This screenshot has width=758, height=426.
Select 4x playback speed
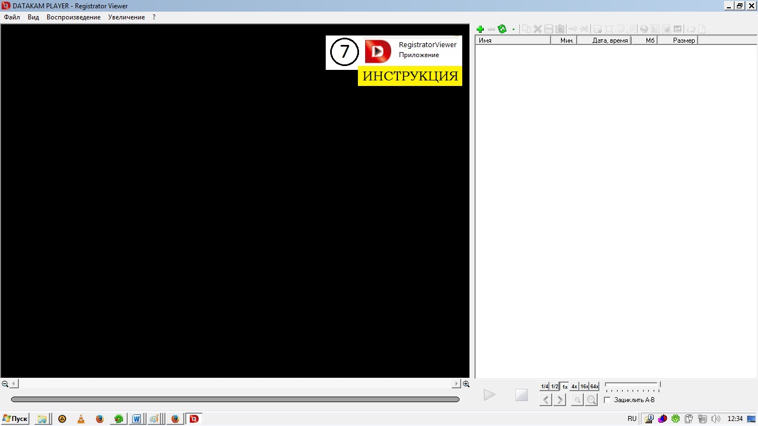coord(574,387)
